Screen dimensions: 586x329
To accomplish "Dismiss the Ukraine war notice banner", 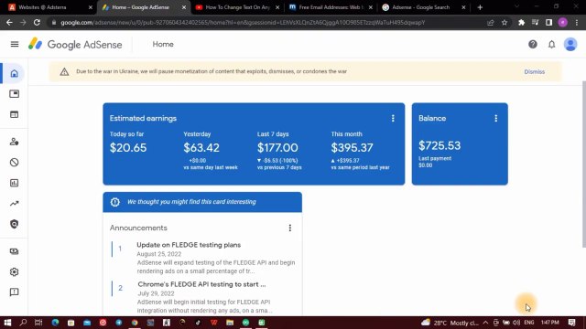I will pos(534,71).
